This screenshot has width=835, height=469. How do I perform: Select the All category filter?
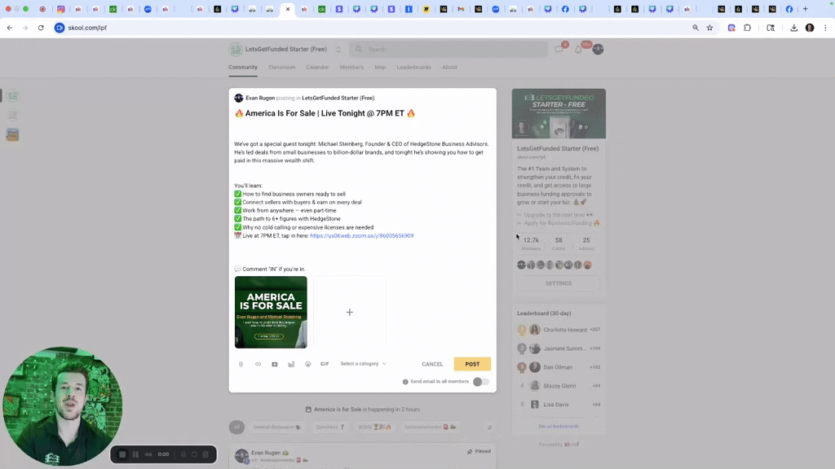point(237,427)
